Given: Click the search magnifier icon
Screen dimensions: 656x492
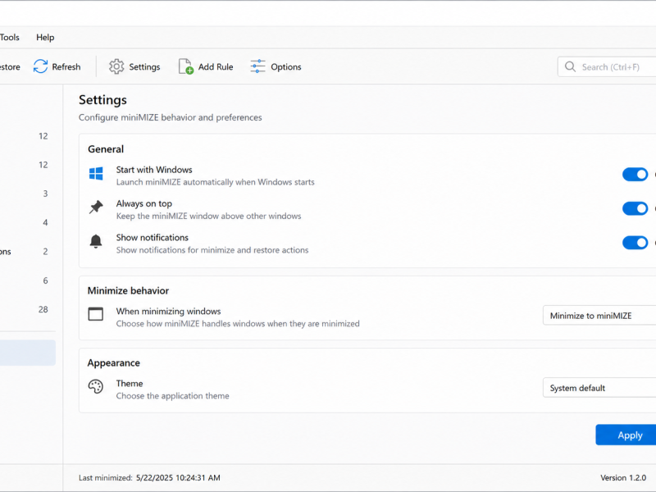Looking at the screenshot, I should pyautogui.click(x=570, y=67).
